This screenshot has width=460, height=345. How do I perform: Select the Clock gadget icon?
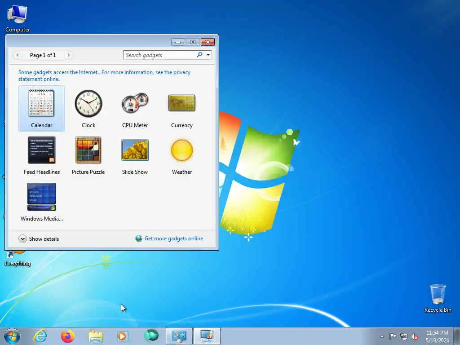tap(88, 103)
